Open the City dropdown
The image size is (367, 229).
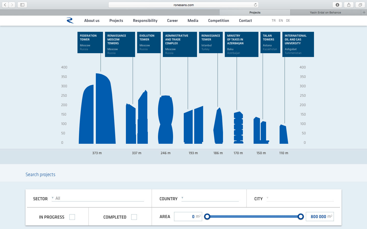click(x=300, y=198)
